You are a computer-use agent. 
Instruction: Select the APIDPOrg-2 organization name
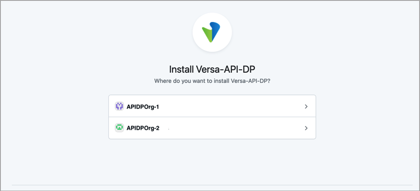[143, 128]
